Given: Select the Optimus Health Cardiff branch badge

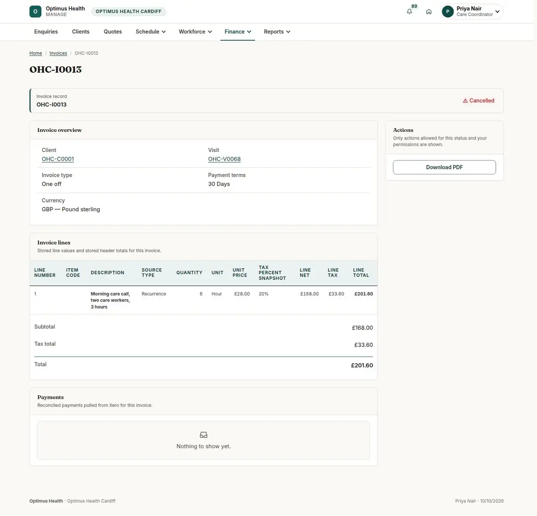Looking at the screenshot, I should (128, 12).
